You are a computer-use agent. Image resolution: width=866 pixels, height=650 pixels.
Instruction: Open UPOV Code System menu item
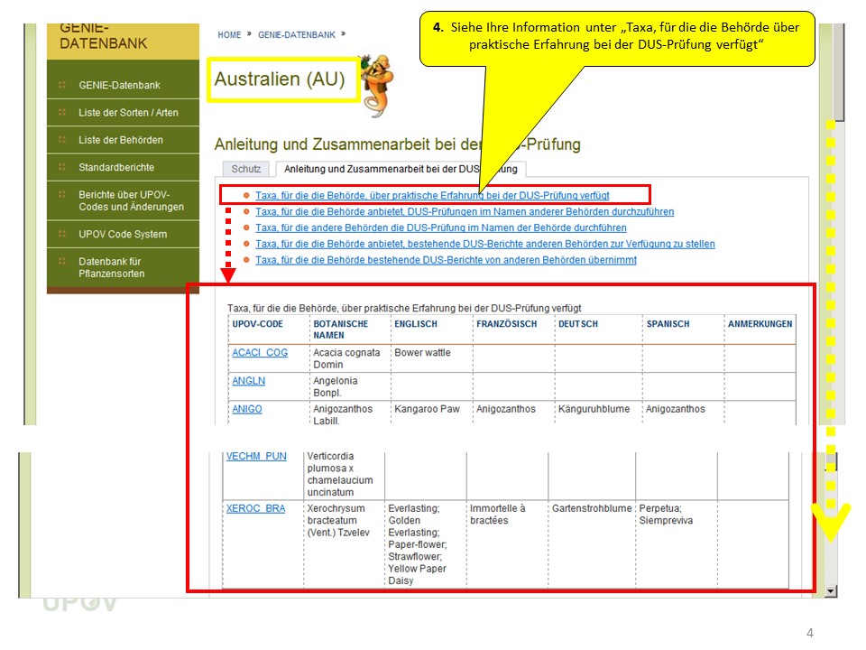tap(123, 234)
